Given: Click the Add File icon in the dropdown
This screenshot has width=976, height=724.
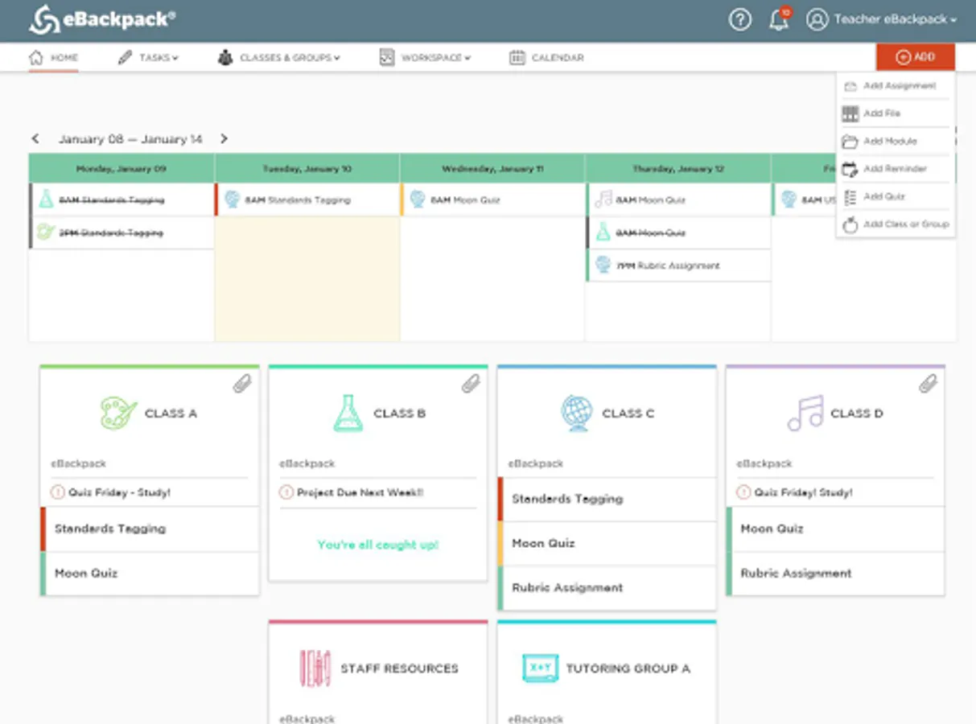Looking at the screenshot, I should tap(850, 113).
